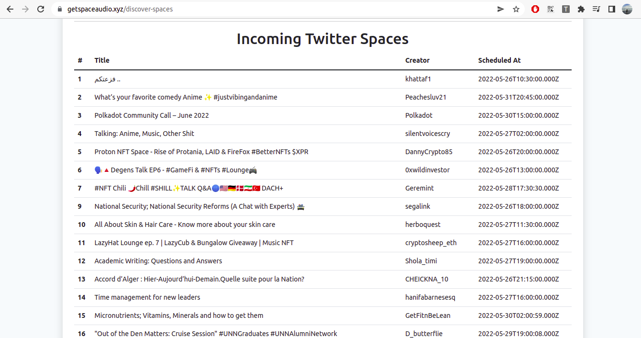This screenshot has height=338, width=641.
Task: Click creator cryptosheep_eth
Action: pos(431,243)
